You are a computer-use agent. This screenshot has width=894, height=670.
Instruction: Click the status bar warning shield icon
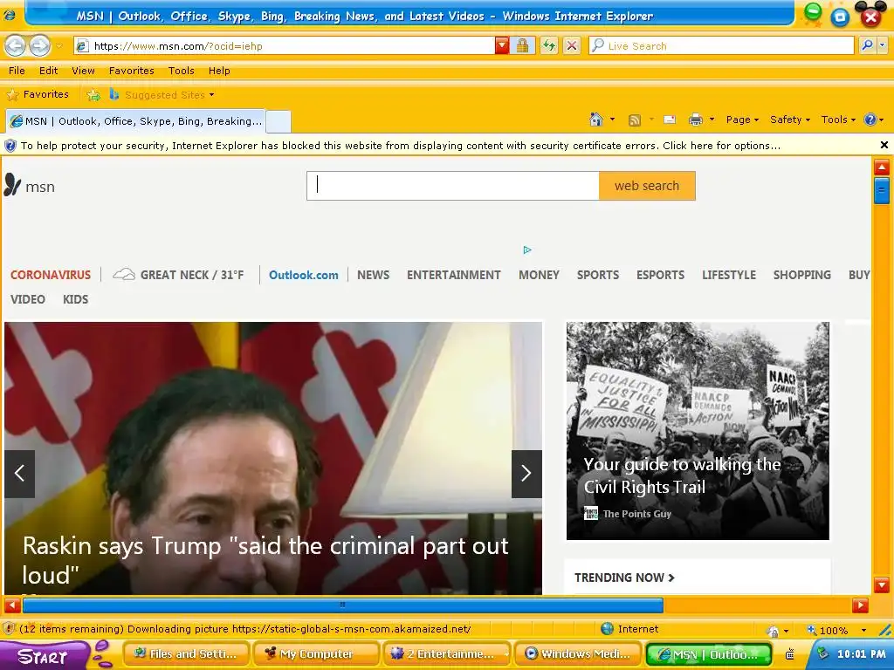[x=9, y=629]
